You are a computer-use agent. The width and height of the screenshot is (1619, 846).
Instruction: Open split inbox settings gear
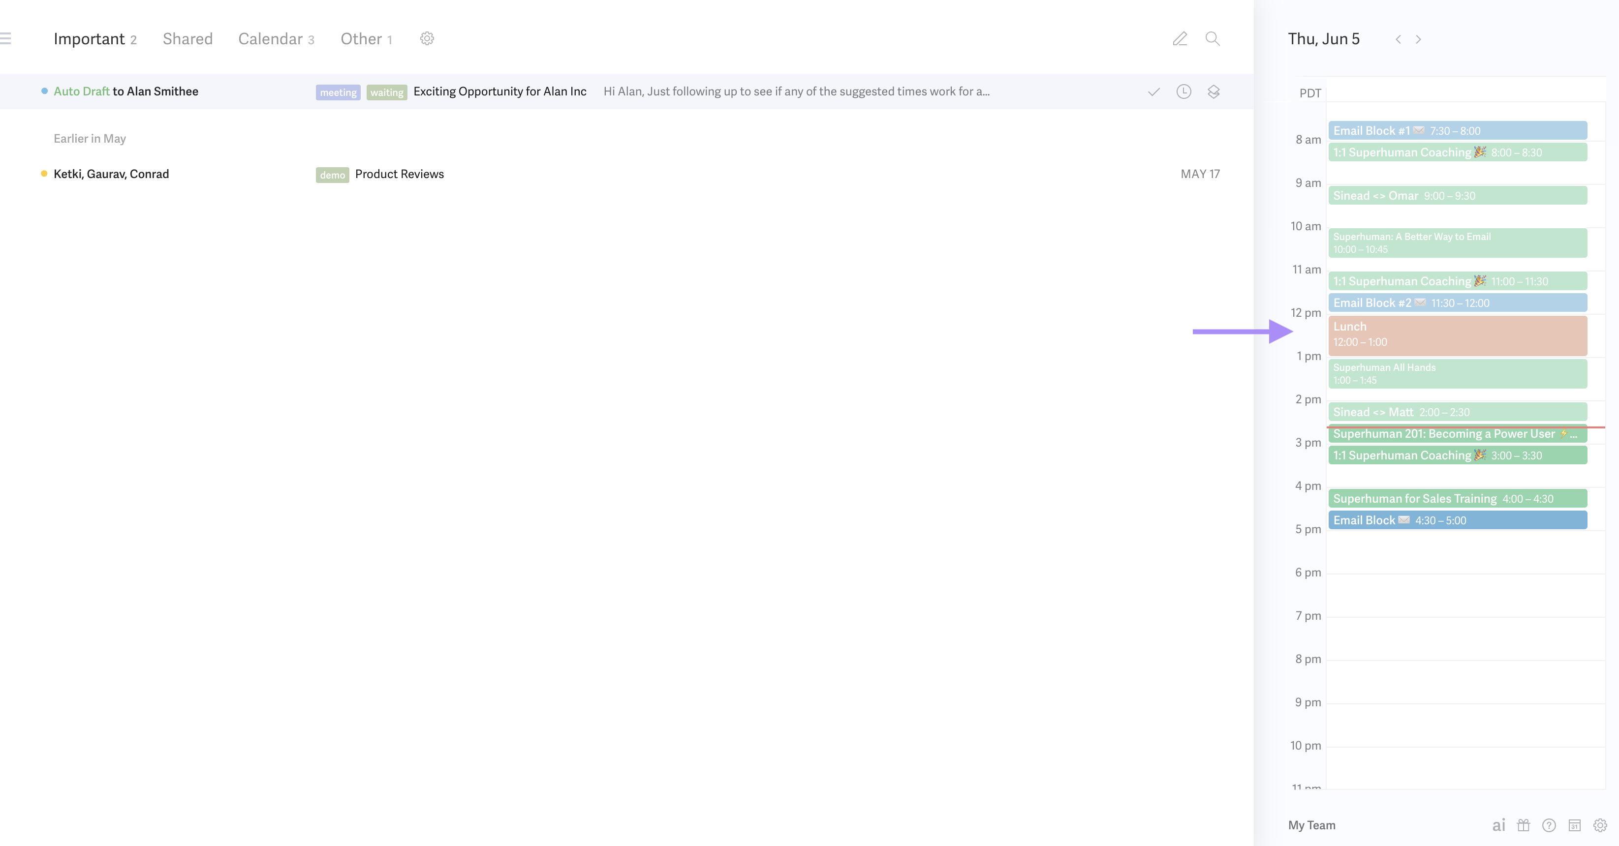(x=427, y=39)
